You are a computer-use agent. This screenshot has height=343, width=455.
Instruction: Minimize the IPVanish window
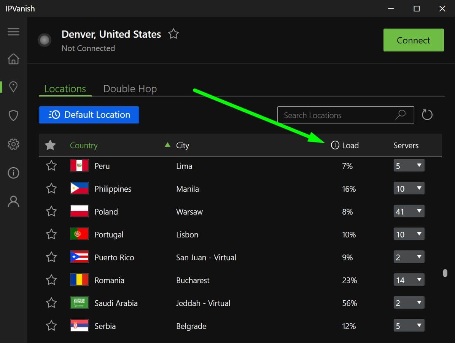click(391, 8)
